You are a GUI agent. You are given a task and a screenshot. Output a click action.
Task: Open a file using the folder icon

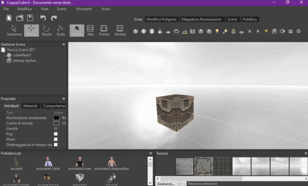point(20,18)
